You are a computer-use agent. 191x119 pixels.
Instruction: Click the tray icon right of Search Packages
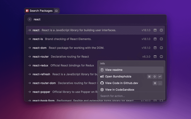[x=56, y=11]
